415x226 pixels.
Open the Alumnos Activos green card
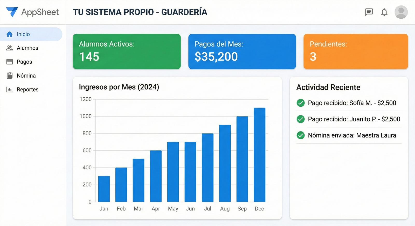(127, 51)
